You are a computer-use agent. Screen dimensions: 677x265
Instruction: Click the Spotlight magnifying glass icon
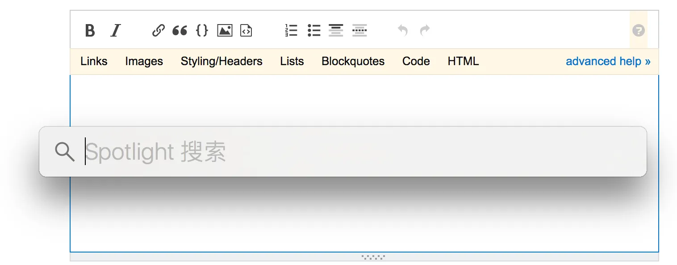[65, 152]
